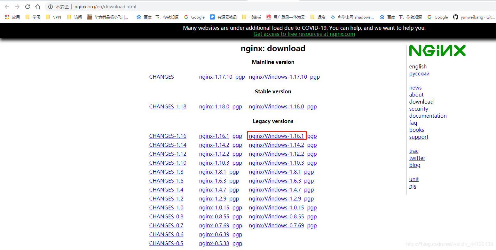
Task: Open the CHANGES-1.2 link
Action: (166, 199)
